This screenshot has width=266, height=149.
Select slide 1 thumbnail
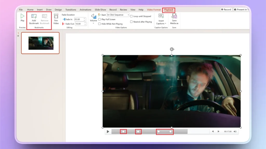(x=40, y=43)
